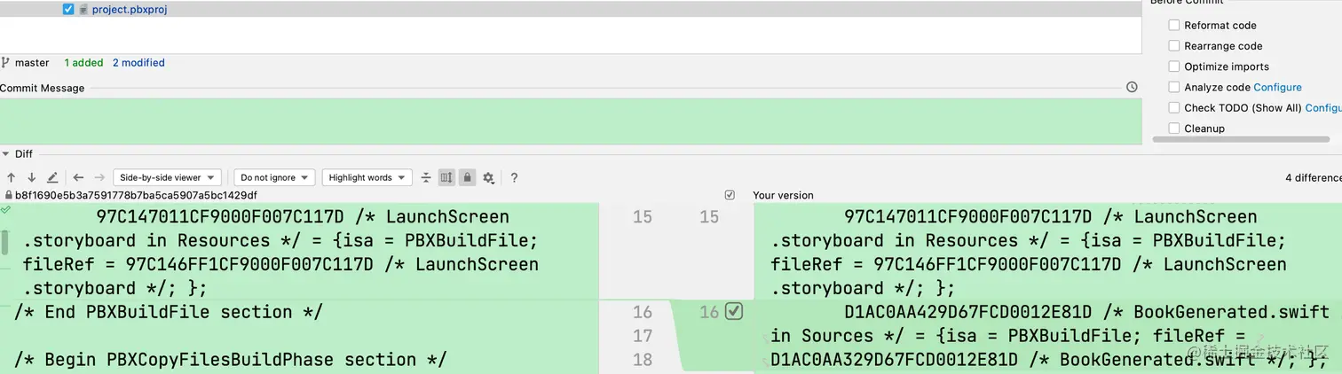Click the pencil edit source icon

click(52, 177)
